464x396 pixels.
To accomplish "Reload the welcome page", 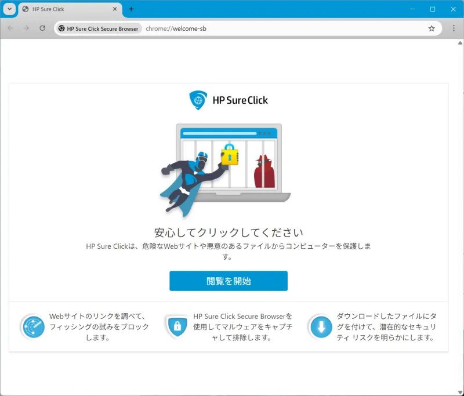I will pyautogui.click(x=42, y=28).
